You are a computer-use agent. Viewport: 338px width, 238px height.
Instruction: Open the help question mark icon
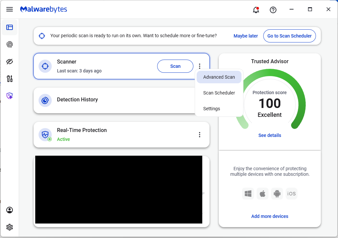(273, 10)
